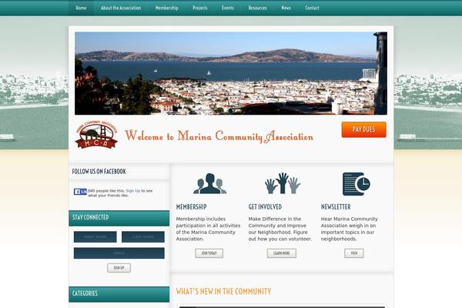Screen dimensions: 462x308
Task: Click the Newsletter heading
Action: click(336, 207)
